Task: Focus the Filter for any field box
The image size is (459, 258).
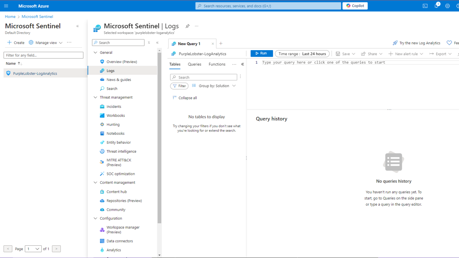Action: click(x=43, y=55)
